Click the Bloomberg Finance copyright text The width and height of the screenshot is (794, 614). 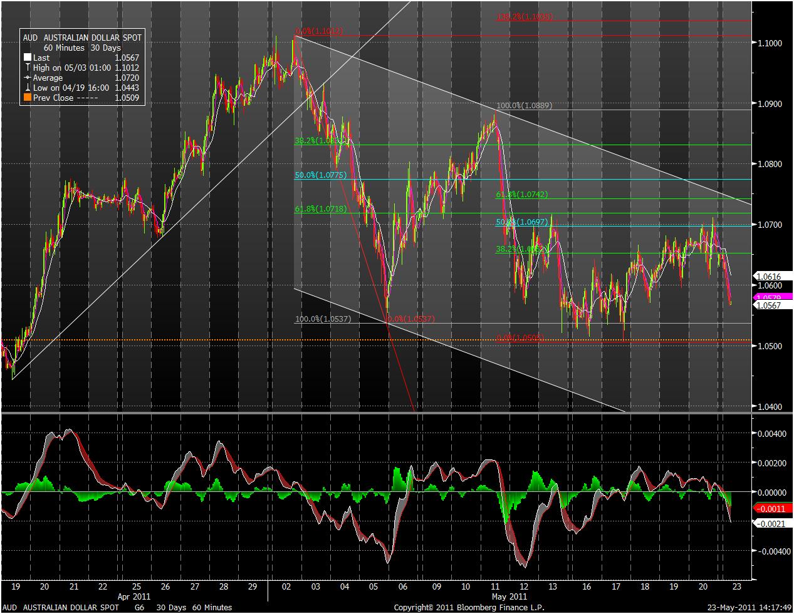(x=469, y=608)
